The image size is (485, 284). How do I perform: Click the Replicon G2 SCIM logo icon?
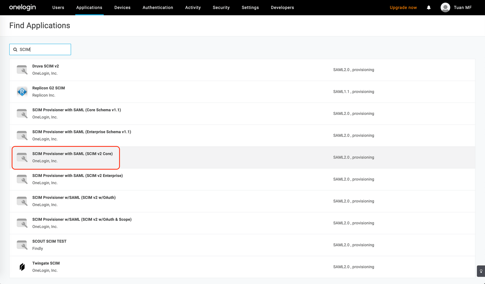22,92
